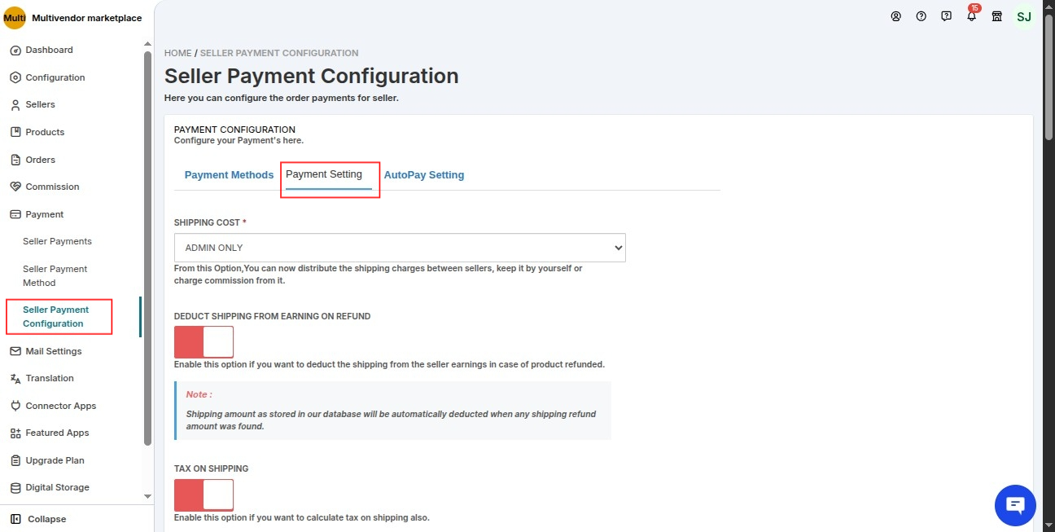Click the user account circle icon
This screenshot has width=1055, height=532.
(895, 16)
